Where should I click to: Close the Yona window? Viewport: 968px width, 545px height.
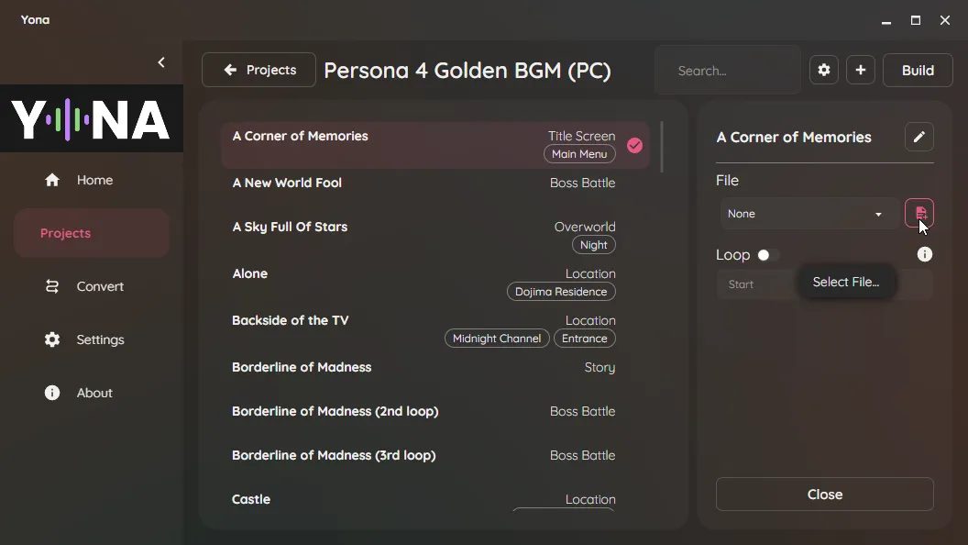click(x=945, y=20)
